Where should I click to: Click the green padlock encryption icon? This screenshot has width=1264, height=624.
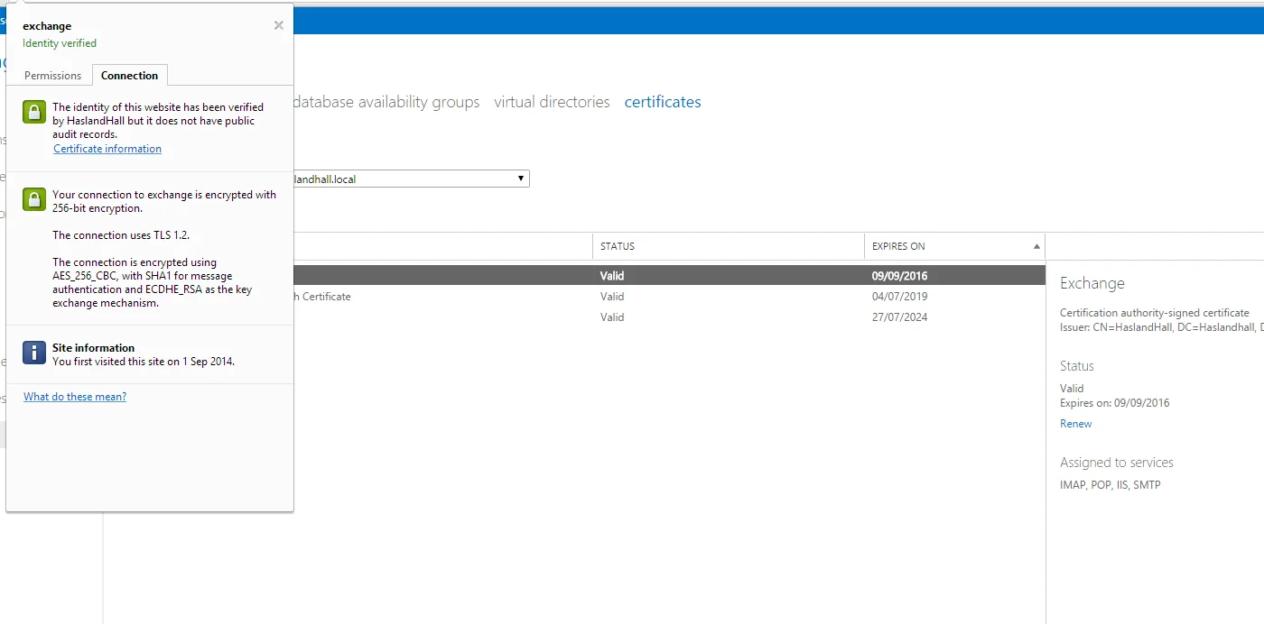pos(33,199)
